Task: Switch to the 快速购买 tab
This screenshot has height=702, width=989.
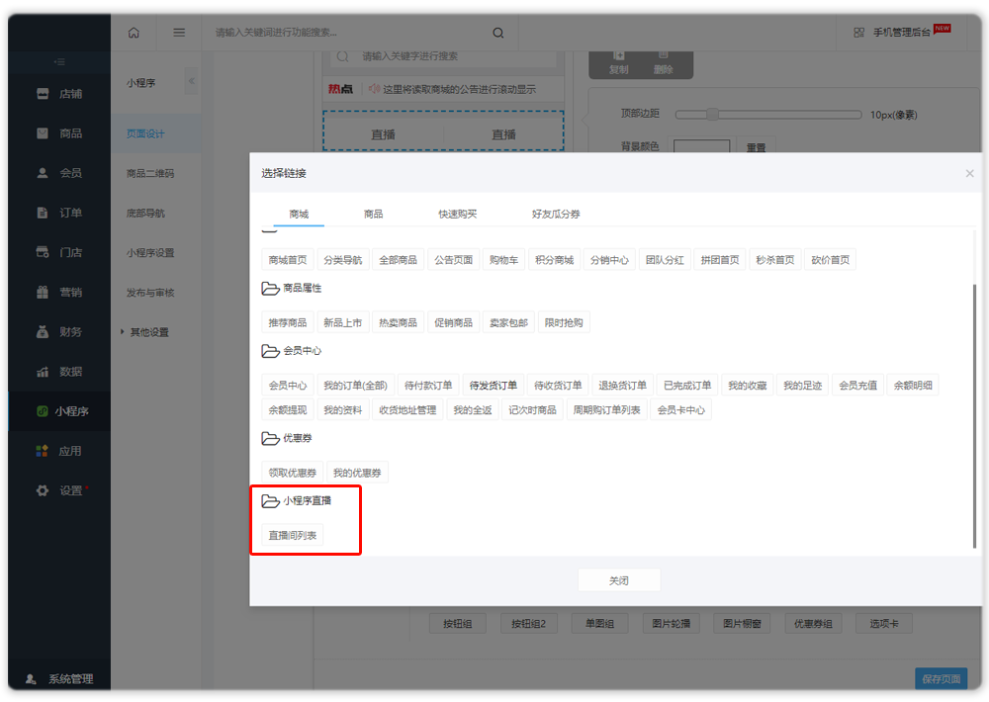Action: [x=457, y=214]
